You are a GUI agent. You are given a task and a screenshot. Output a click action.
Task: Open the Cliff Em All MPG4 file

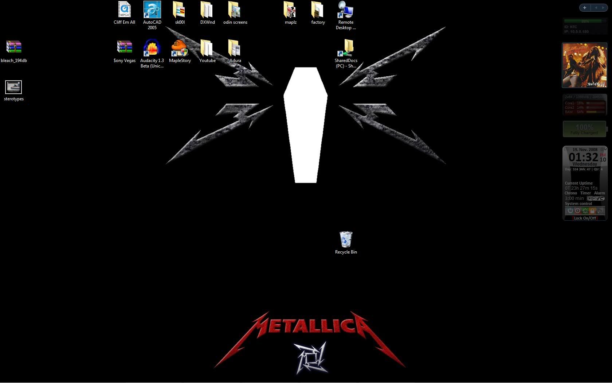(124, 13)
